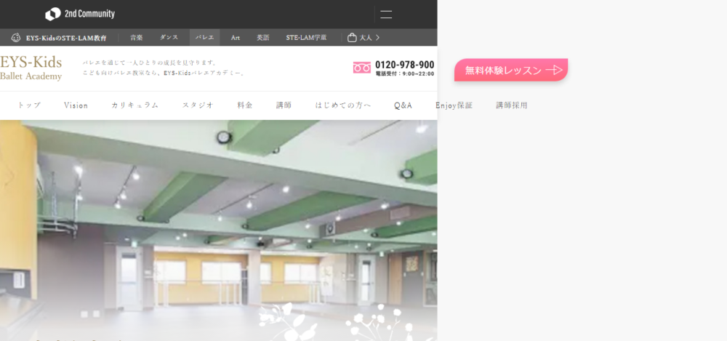Select the Art category tab
The width and height of the screenshot is (727, 341).
coord(235,38)
